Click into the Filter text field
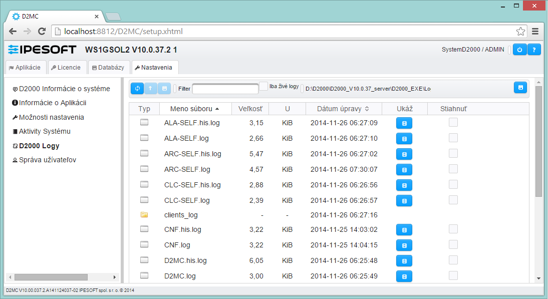This screenshot has height=299, width=548. (x=225, y=89)
